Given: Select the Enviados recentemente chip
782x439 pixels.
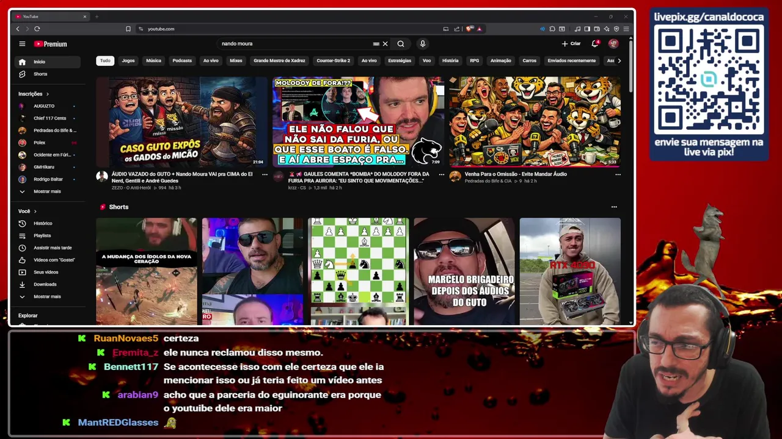Looking at the screenshot, I should click(x=571, y=60).
